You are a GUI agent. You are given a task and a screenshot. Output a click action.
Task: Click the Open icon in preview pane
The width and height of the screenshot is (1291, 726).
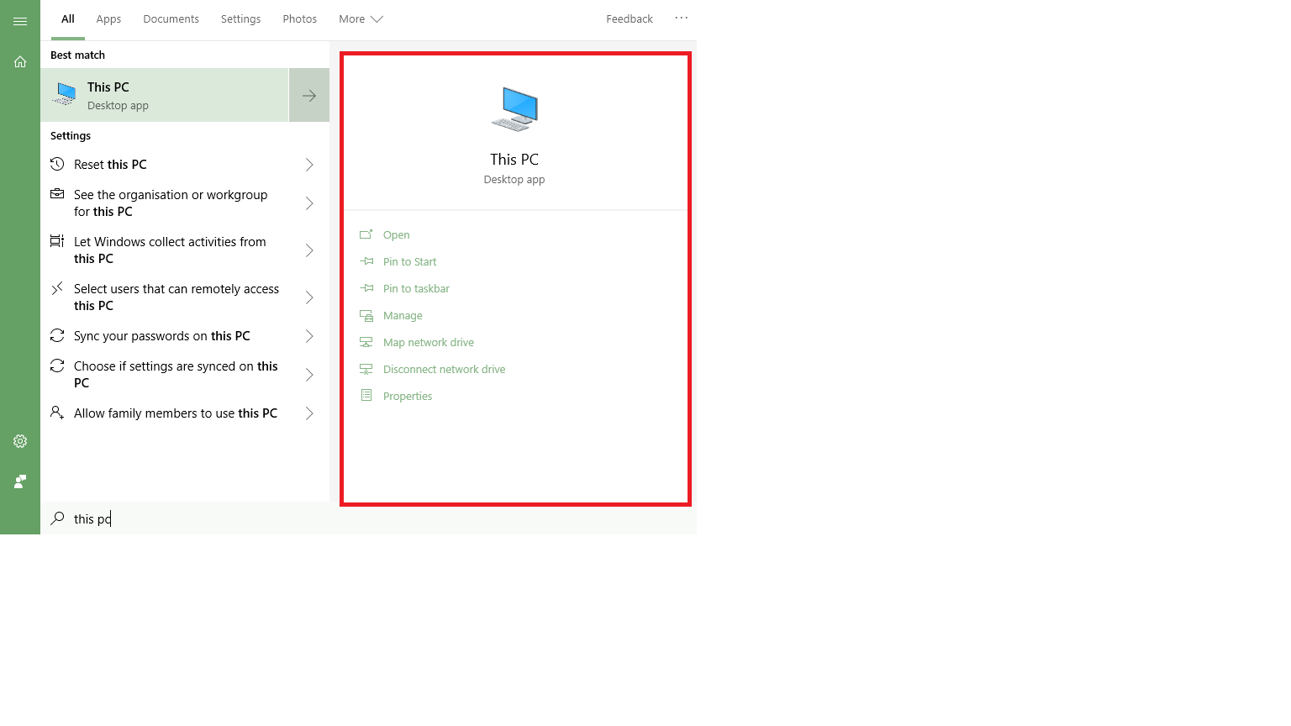(x=366, y=234)
